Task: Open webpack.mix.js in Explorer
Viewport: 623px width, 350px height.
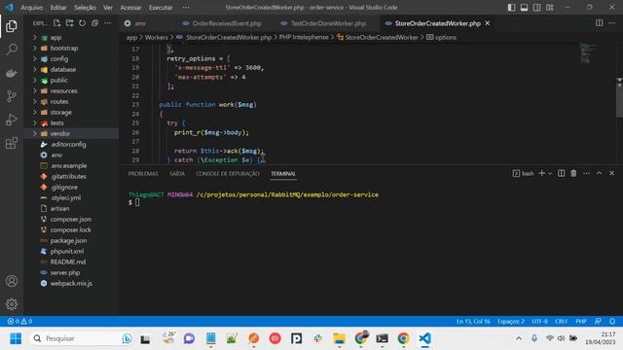Action: (71, 283)
